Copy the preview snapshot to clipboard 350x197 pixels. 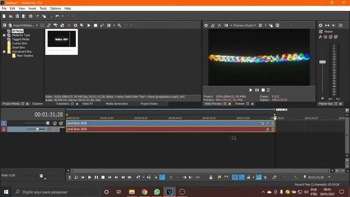tap(271, 26)
